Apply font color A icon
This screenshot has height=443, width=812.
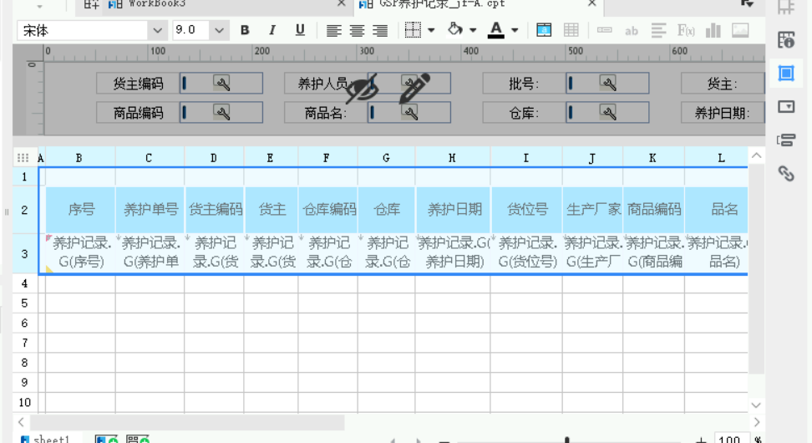[x=496, y=30]
